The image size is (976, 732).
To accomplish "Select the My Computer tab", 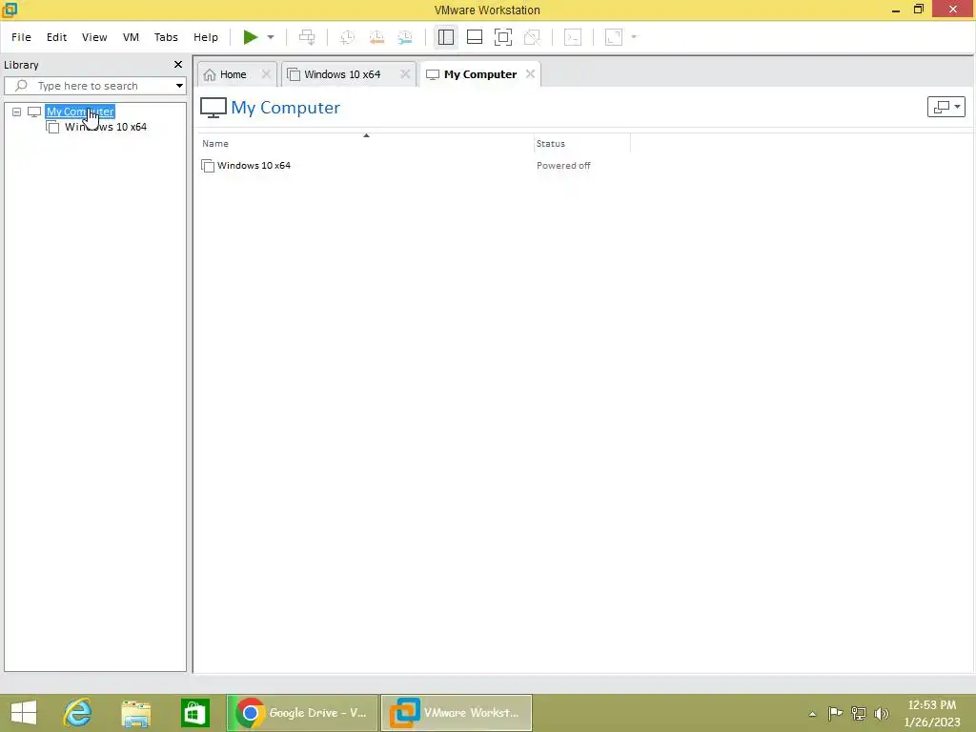I will click(480, 74).
